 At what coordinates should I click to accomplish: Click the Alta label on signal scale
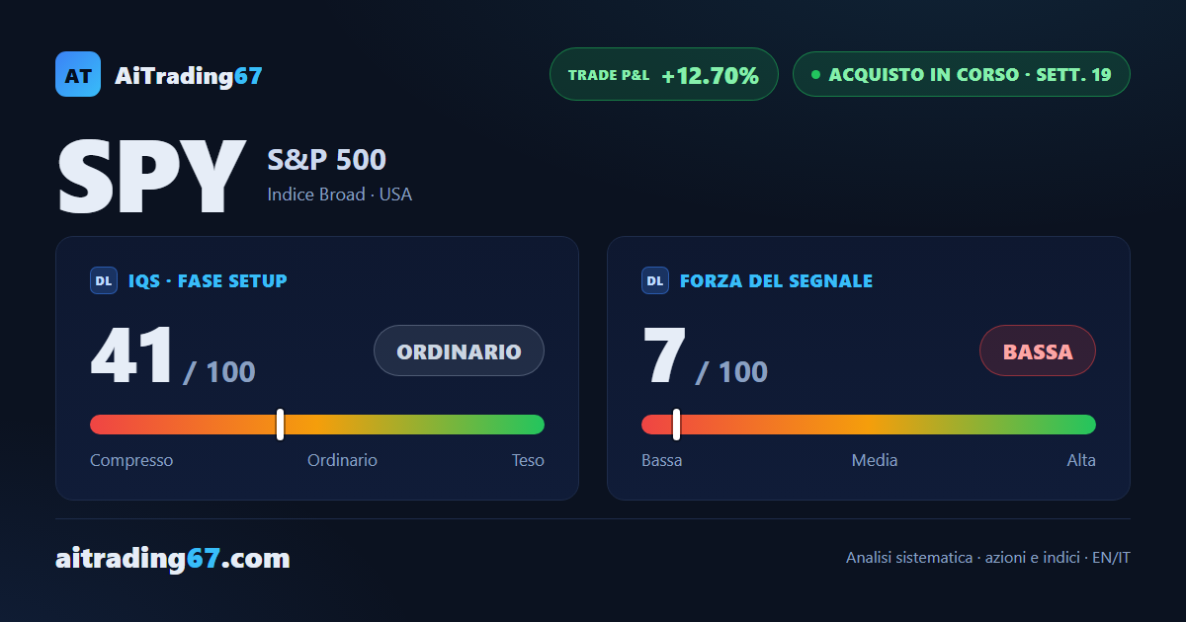pos(1081,460)
